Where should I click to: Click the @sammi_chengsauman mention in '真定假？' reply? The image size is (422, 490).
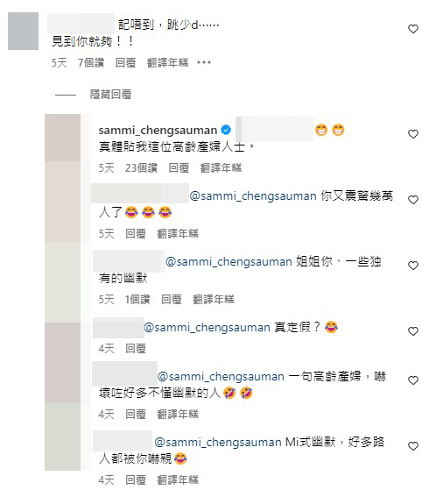(x=207, y=327)
